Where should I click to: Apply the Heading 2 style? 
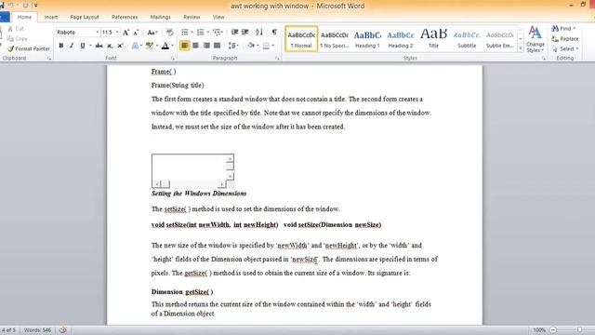(x=401, y=39)
